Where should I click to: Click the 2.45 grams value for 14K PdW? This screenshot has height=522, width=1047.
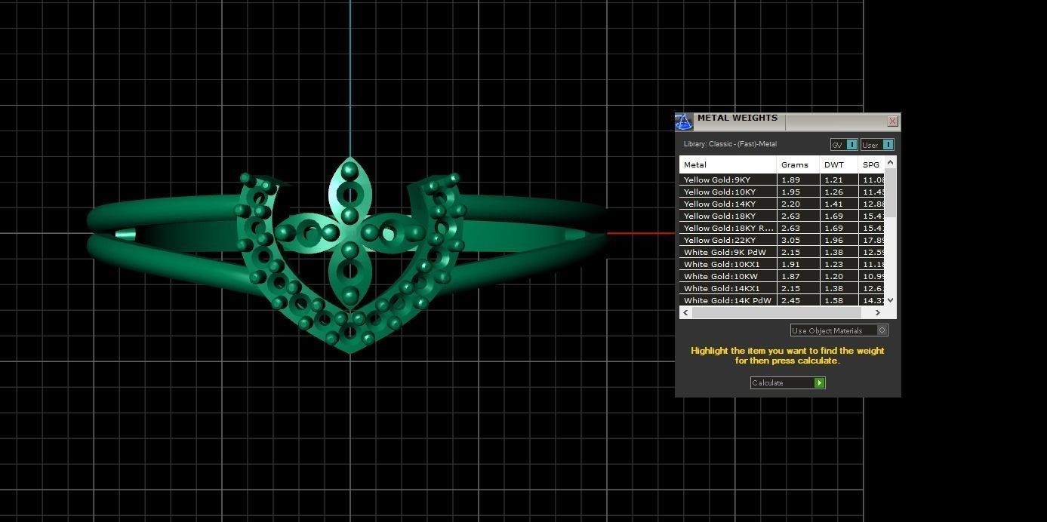[790, 300]
